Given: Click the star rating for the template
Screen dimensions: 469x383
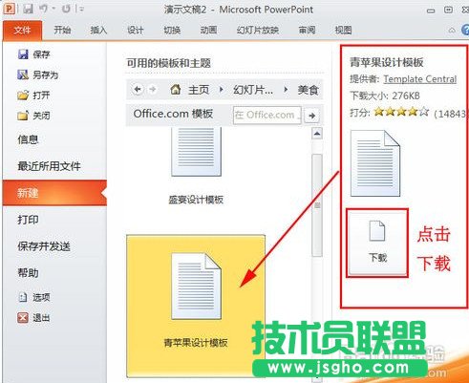Looking at the screenshot, I should click(x=401, y=112).
